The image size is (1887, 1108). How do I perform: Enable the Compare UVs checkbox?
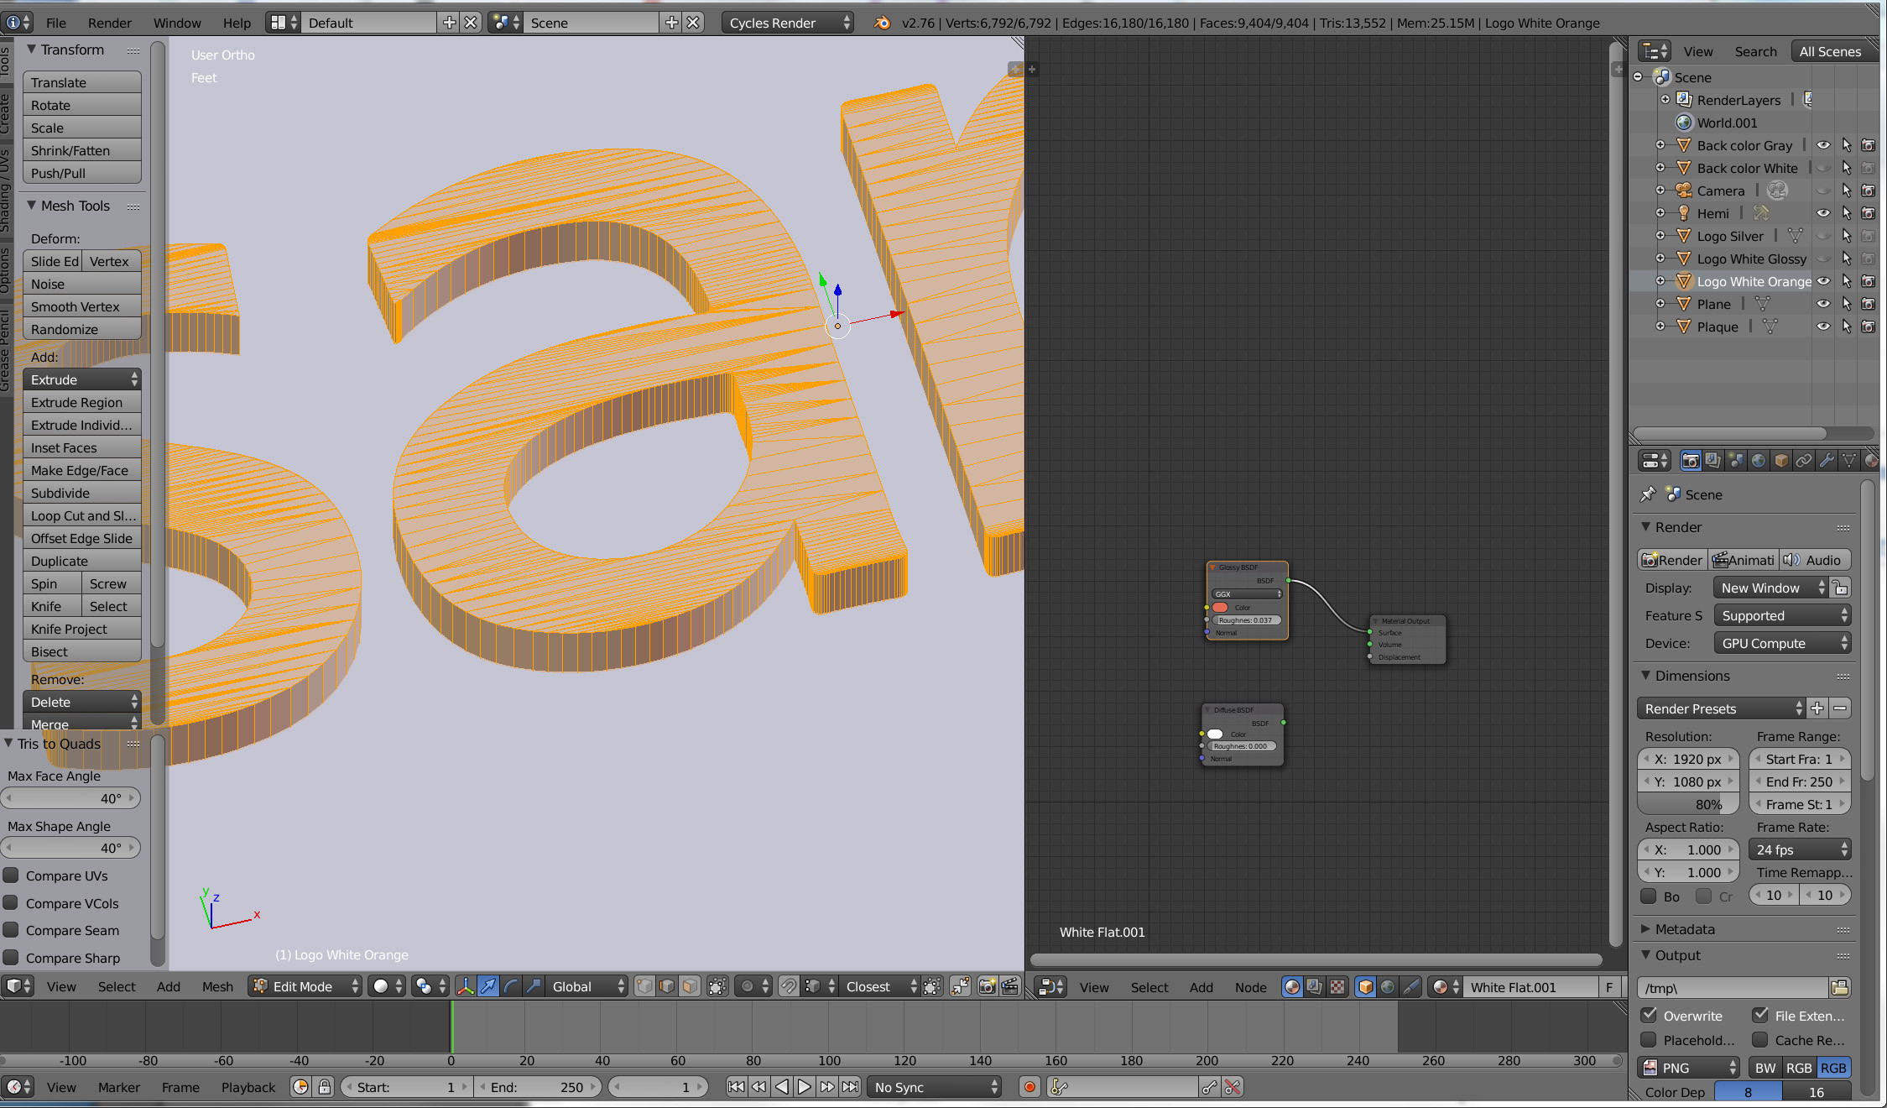pyautogui.click(x=12, y=875)
